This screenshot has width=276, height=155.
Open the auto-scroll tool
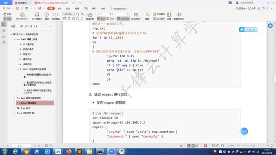pyautogui.click(x=136, y=16)
